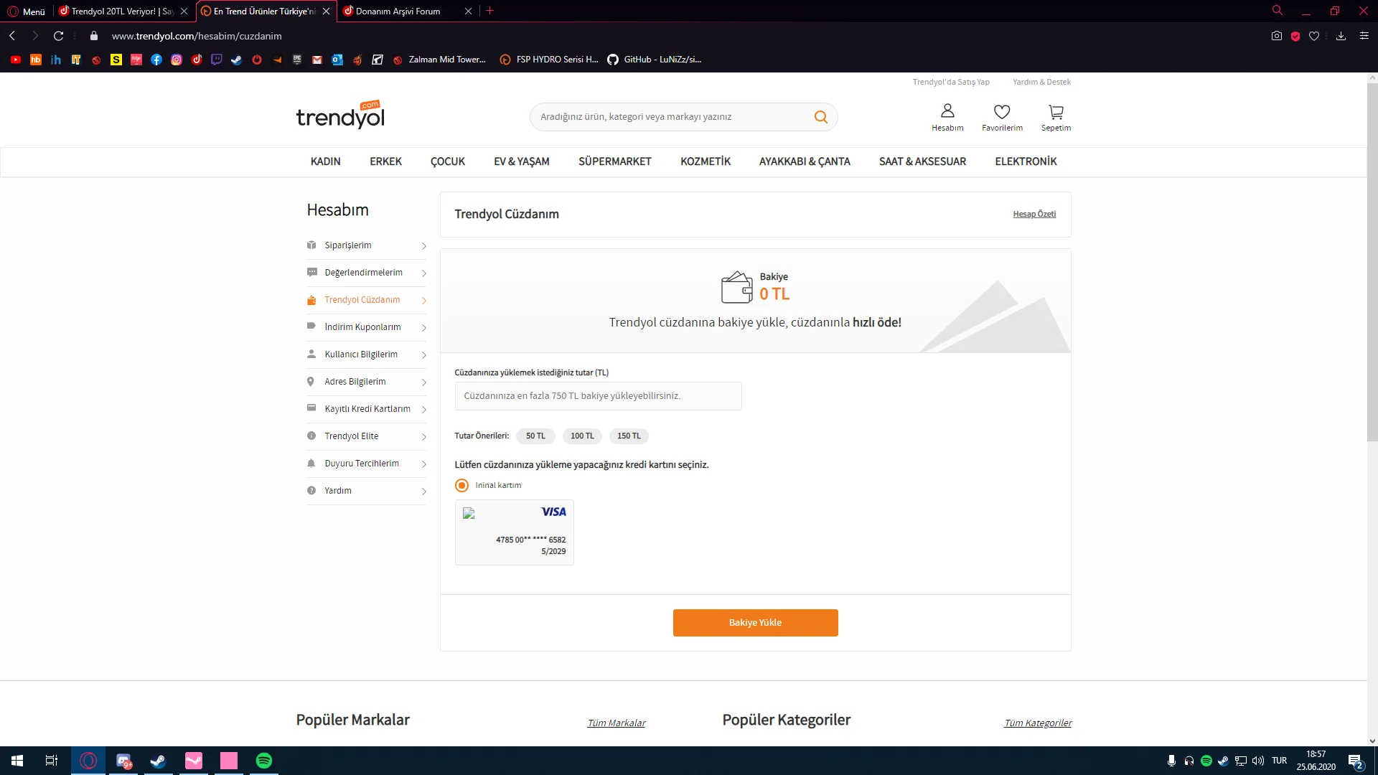Image resolution: width=1378 pixels, height=775 pixels.
Task: Click the Opera snapshot camera icon
Action: tap(1276, 36)
